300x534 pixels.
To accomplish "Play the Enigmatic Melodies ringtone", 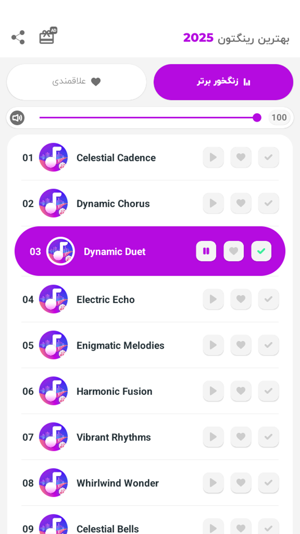I will tap(213, 345).
